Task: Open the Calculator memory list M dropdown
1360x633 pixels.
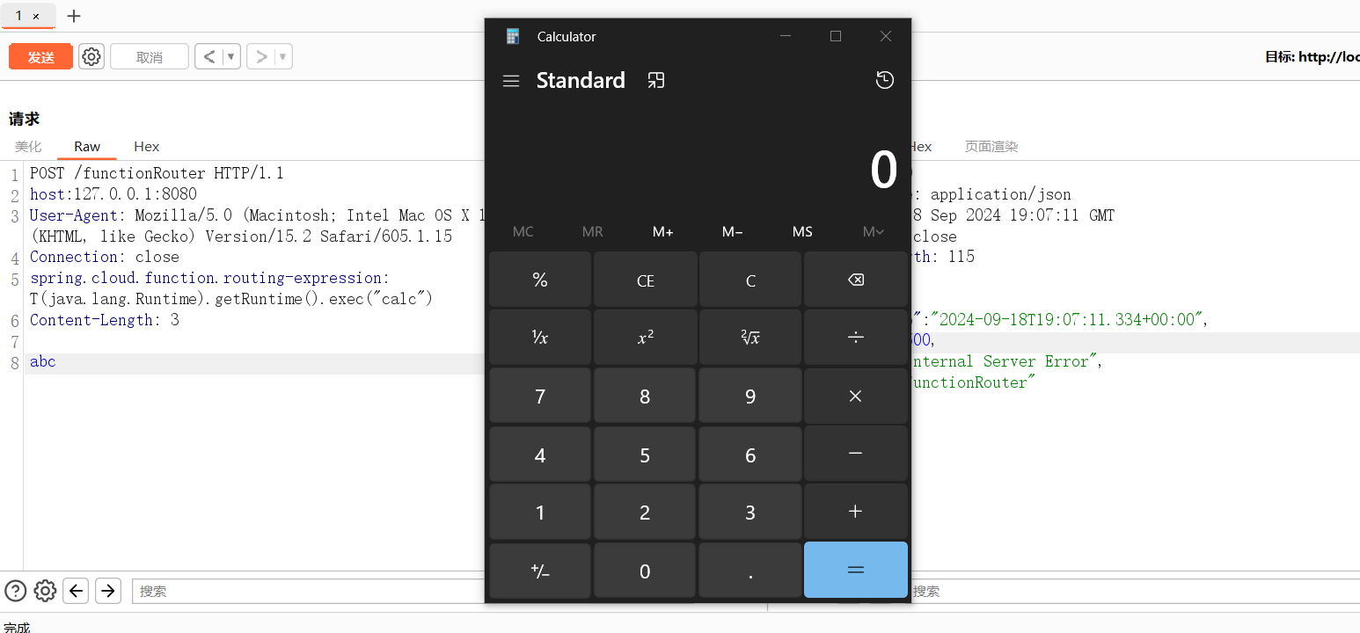Action: click(873, 232)
